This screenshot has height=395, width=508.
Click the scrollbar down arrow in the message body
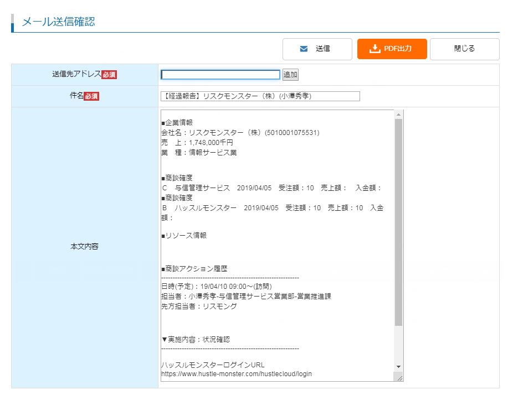[x=398, y=367]
